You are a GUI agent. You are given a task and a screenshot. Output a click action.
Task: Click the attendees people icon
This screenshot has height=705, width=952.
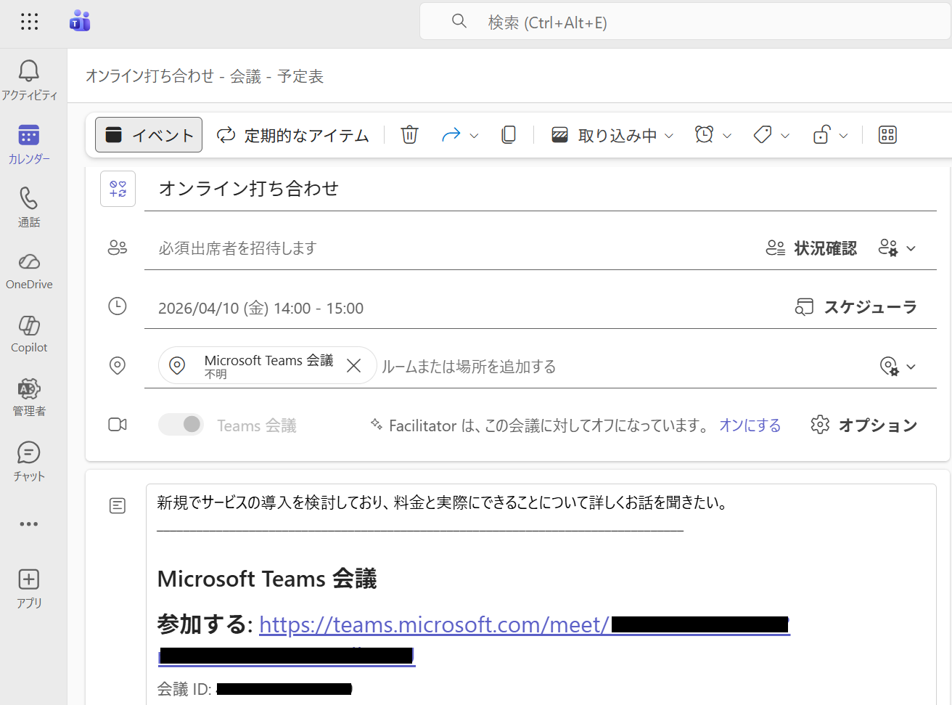118,248
